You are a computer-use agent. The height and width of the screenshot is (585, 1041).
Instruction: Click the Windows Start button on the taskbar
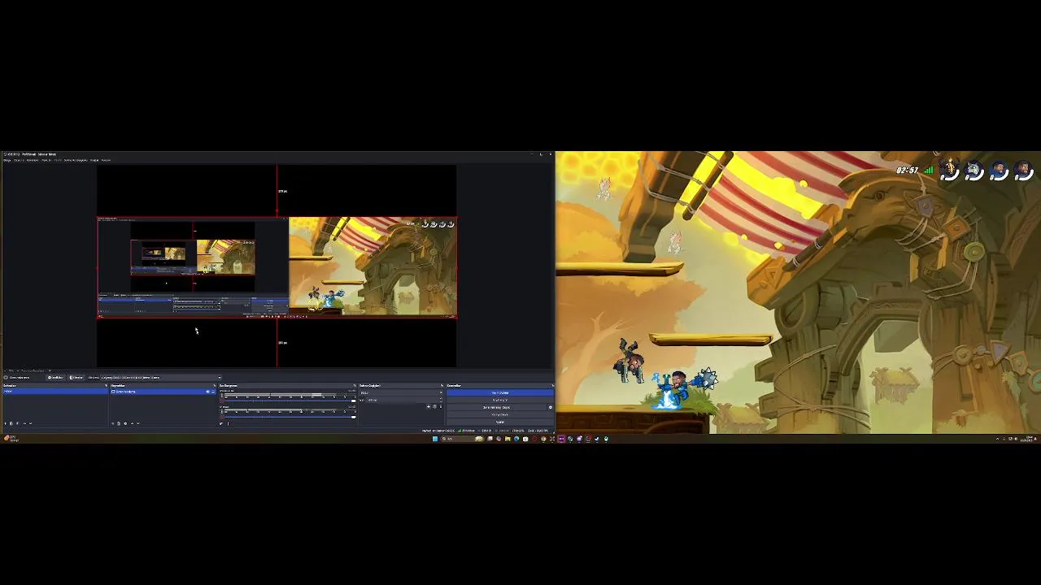coord(435,439)
